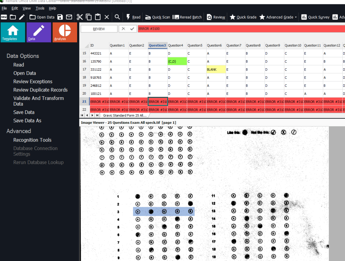Open the folder icon next to New
The width and height of the screenshot is (345, 261).
point(13,17)
